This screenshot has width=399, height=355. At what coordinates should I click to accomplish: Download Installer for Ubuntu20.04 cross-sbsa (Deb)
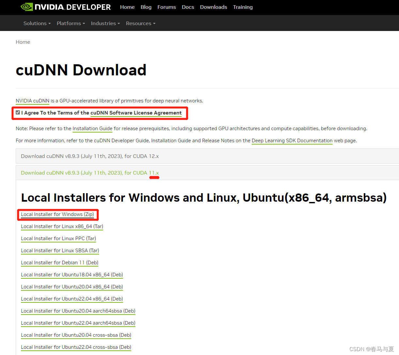76,335
